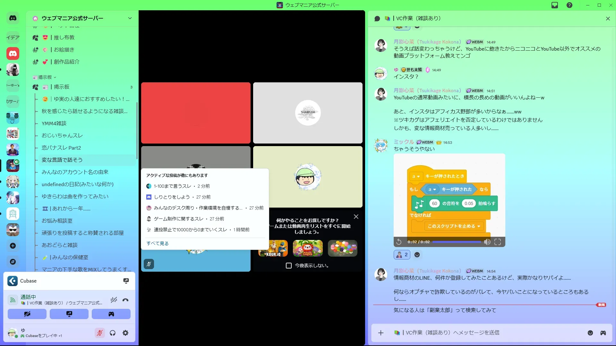Open Discord direct messages home icon
616x346 pixels.
click(x=13, y=18)
